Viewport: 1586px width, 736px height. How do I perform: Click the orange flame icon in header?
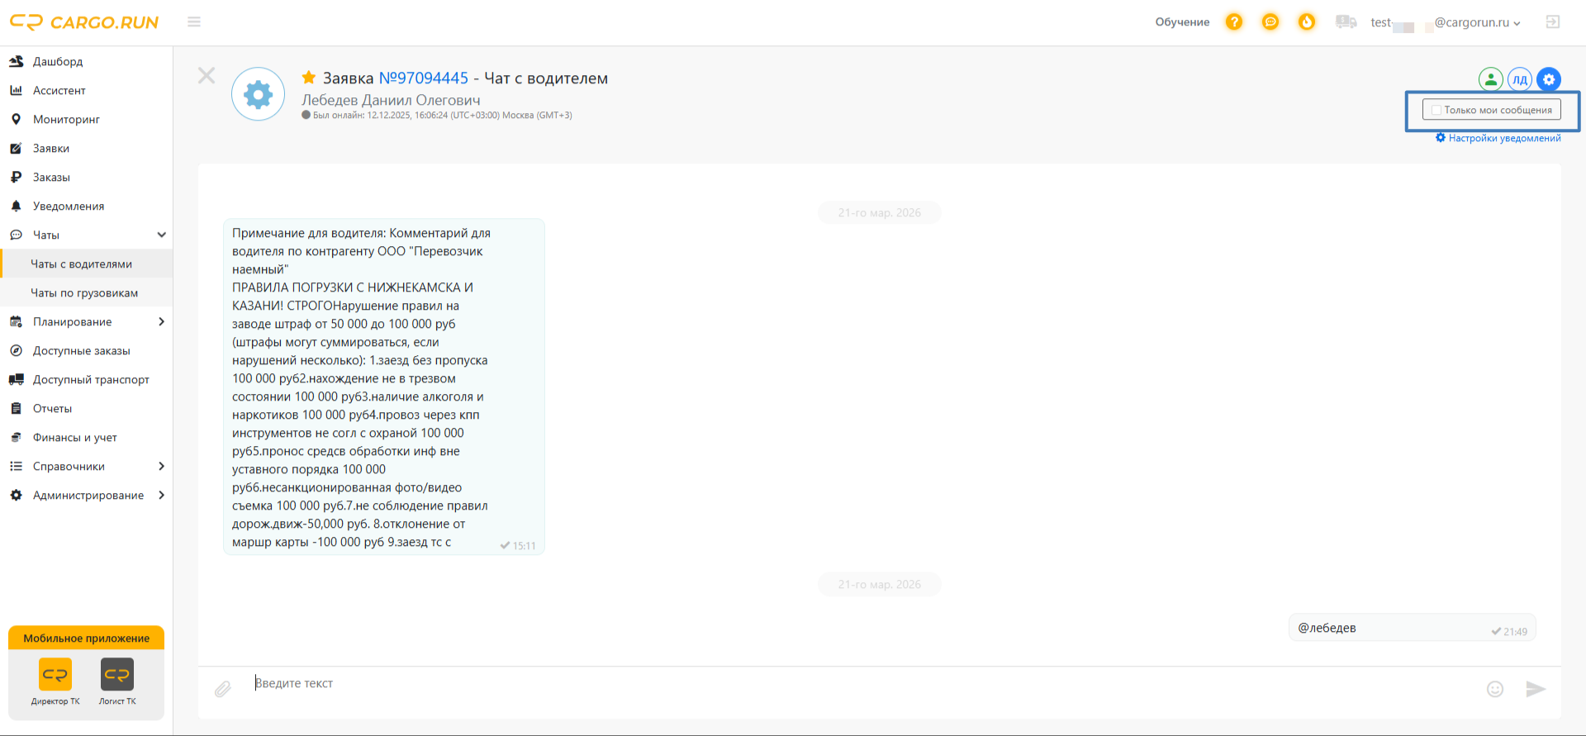[x=1307, y=22]
